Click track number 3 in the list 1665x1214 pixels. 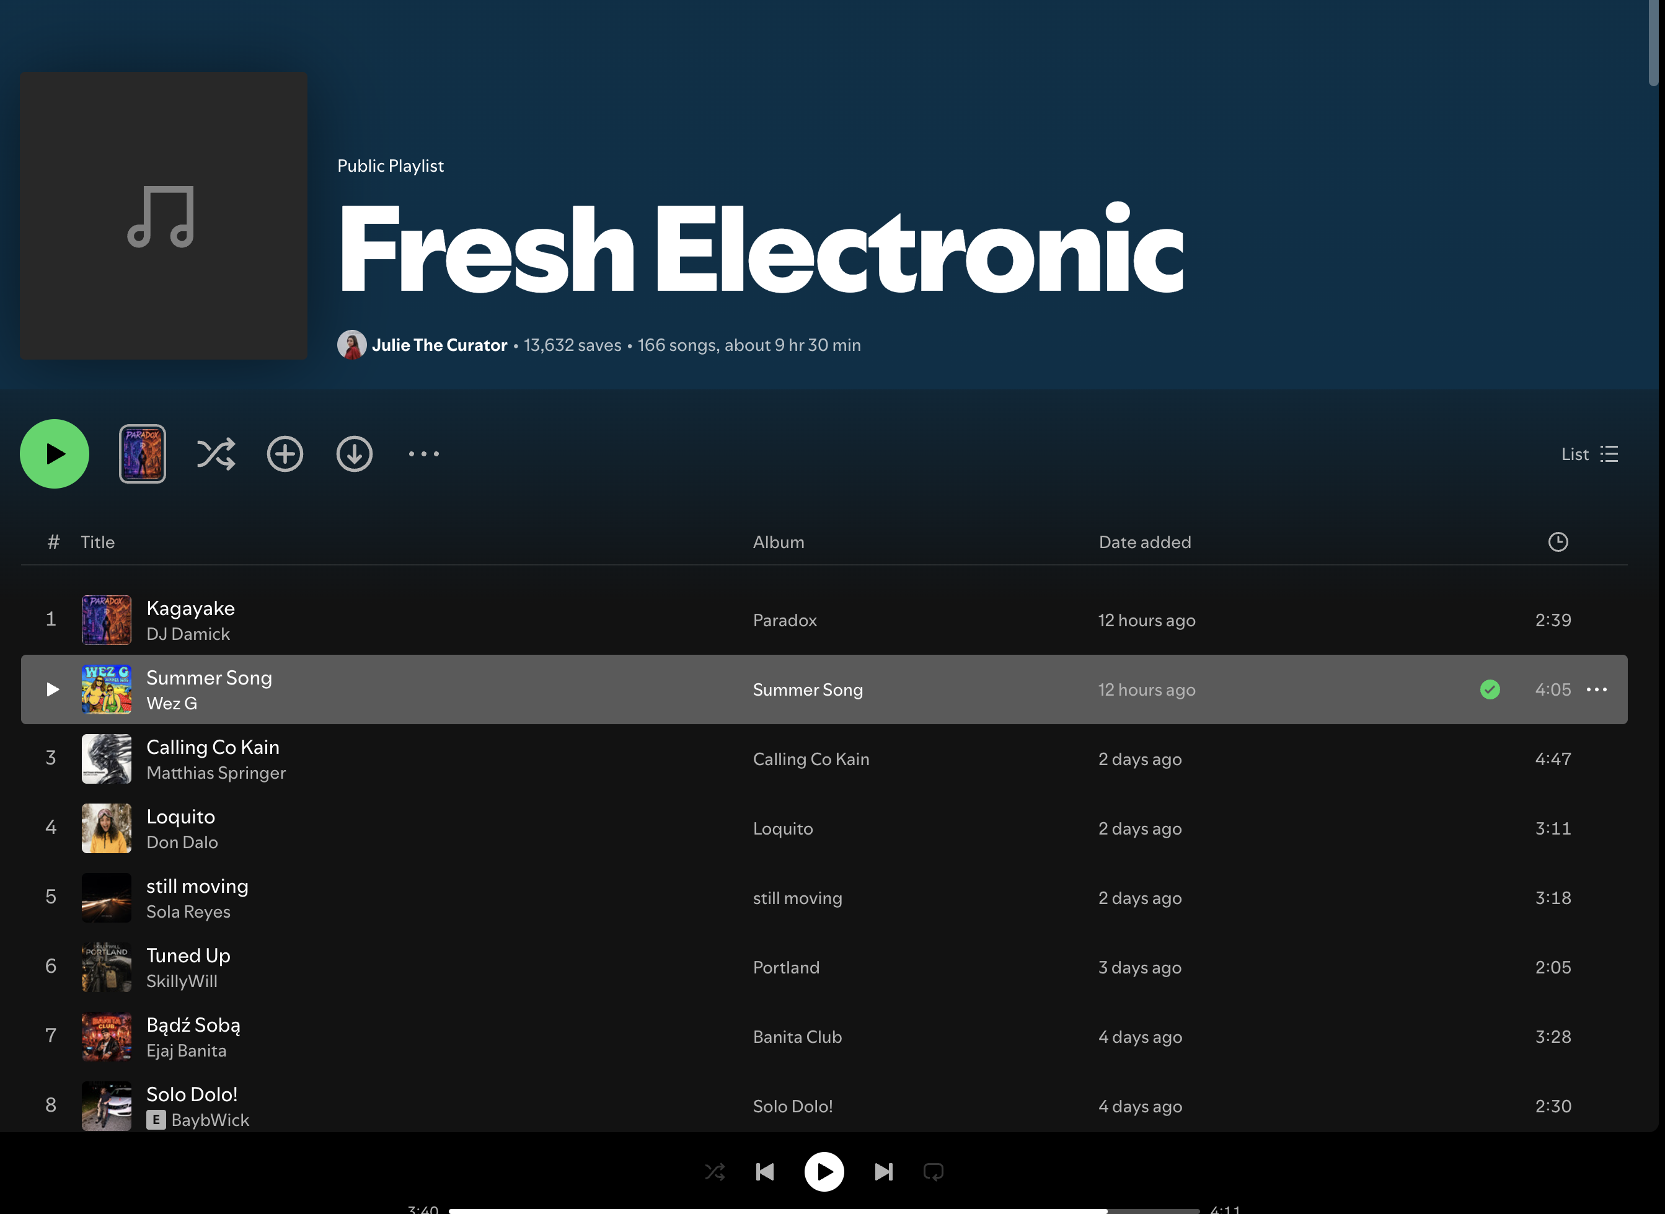[x=51, y=758]
